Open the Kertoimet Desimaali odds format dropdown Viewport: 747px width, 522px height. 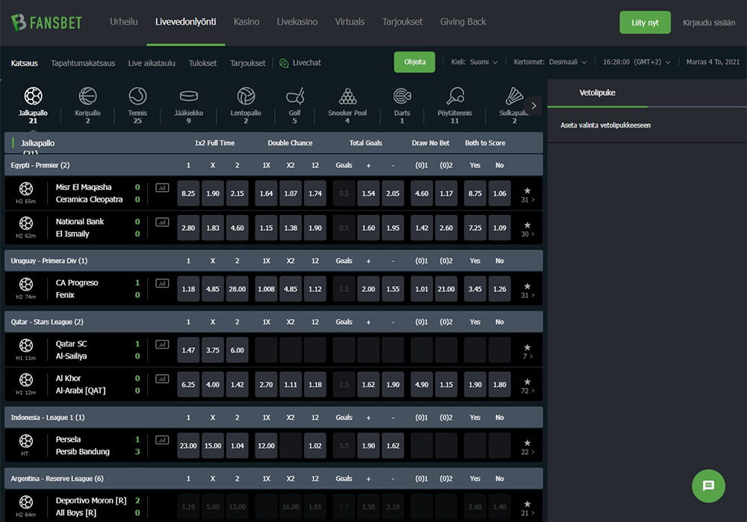tap(550, 62)
